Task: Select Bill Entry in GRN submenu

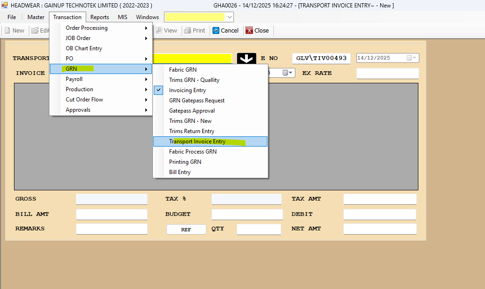Action: pyautogui.click(x=179, y=172)
